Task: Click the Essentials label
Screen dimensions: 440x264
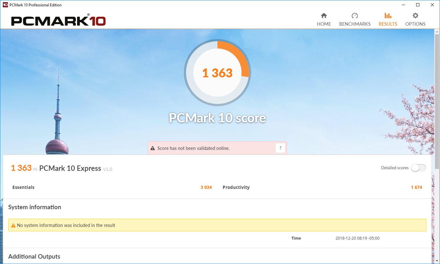Action: (x=23, y=187)
